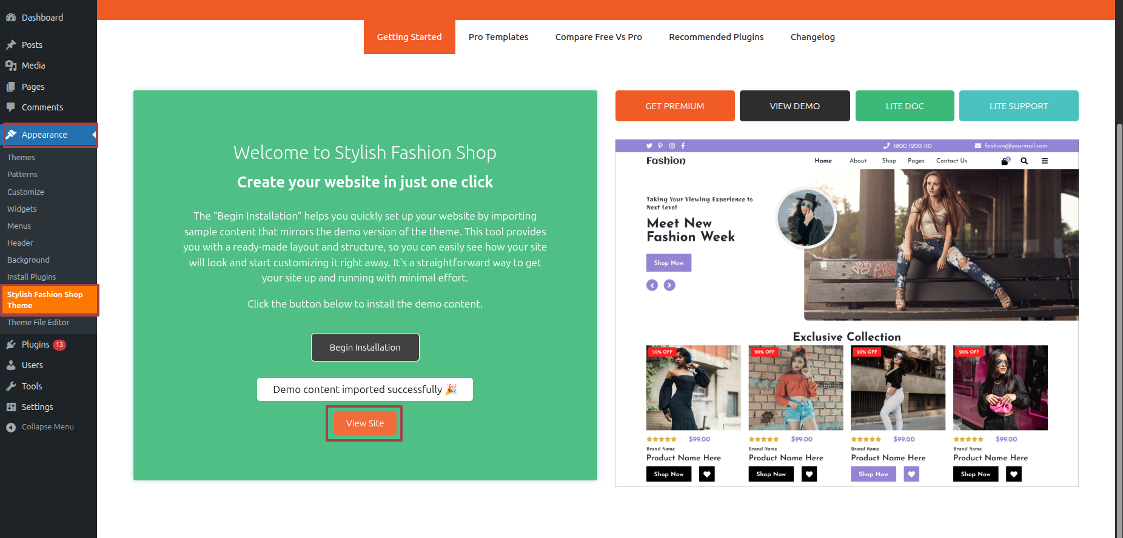This screenshot has height=538, width=1123.
Task: Open the Customize submenu link
Action: tap(25, 192)
